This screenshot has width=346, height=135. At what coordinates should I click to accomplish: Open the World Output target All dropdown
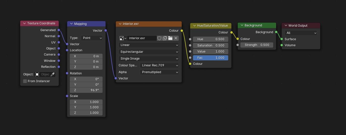tap(301, 33)
